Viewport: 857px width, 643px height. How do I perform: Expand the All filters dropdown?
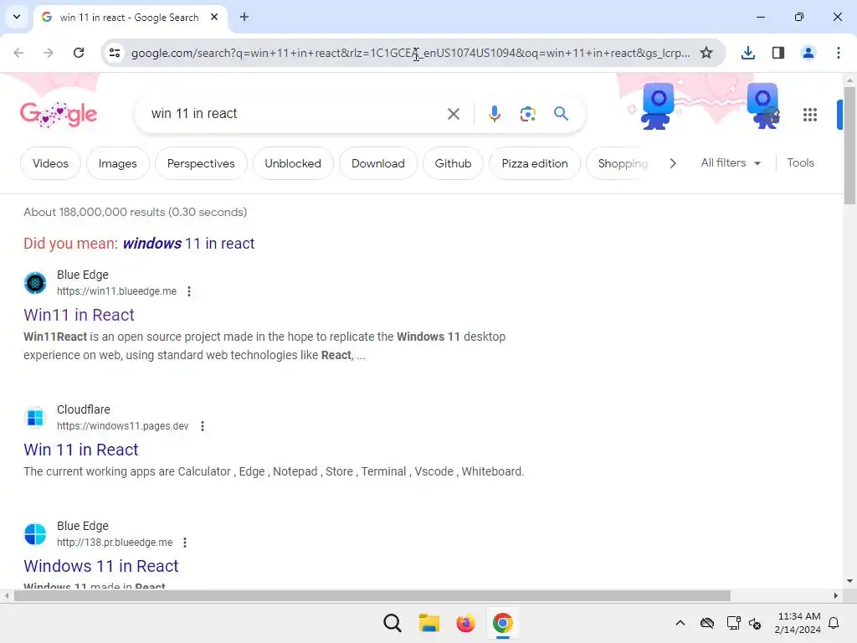pos(731,163)
